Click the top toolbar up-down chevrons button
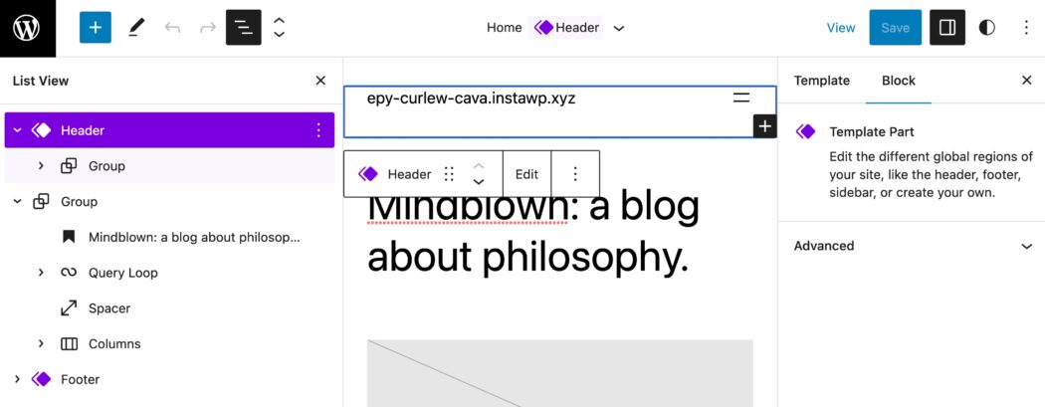This screenshot has width=1045, height=407. tap(280, 27)
